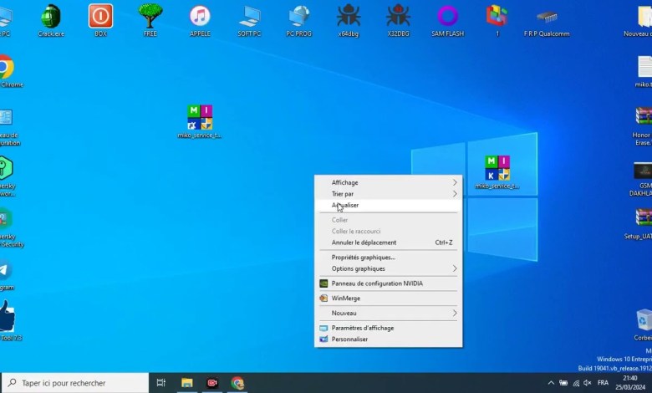
Task: Choose Actualiser in the context menu
Action: [x=346, y=205]
